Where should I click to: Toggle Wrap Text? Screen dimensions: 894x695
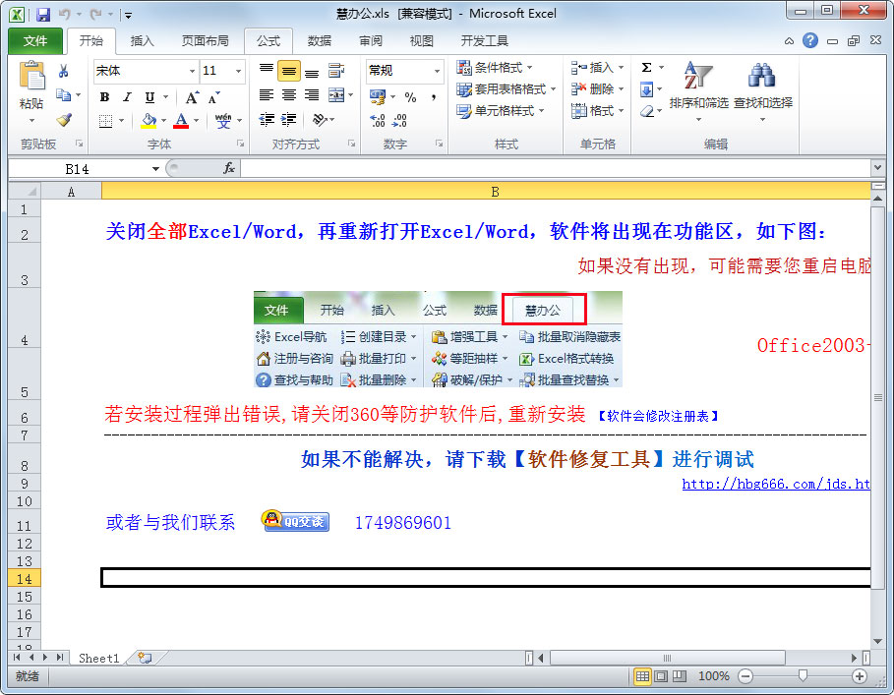(335, 71)
